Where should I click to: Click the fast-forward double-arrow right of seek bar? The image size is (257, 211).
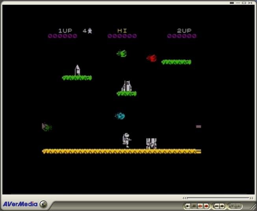click(251, 198)
